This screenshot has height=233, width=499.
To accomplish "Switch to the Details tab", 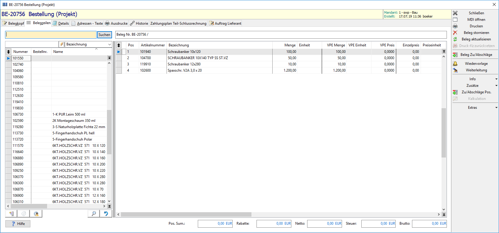I will pyautogui.click(x=61, y=23).
